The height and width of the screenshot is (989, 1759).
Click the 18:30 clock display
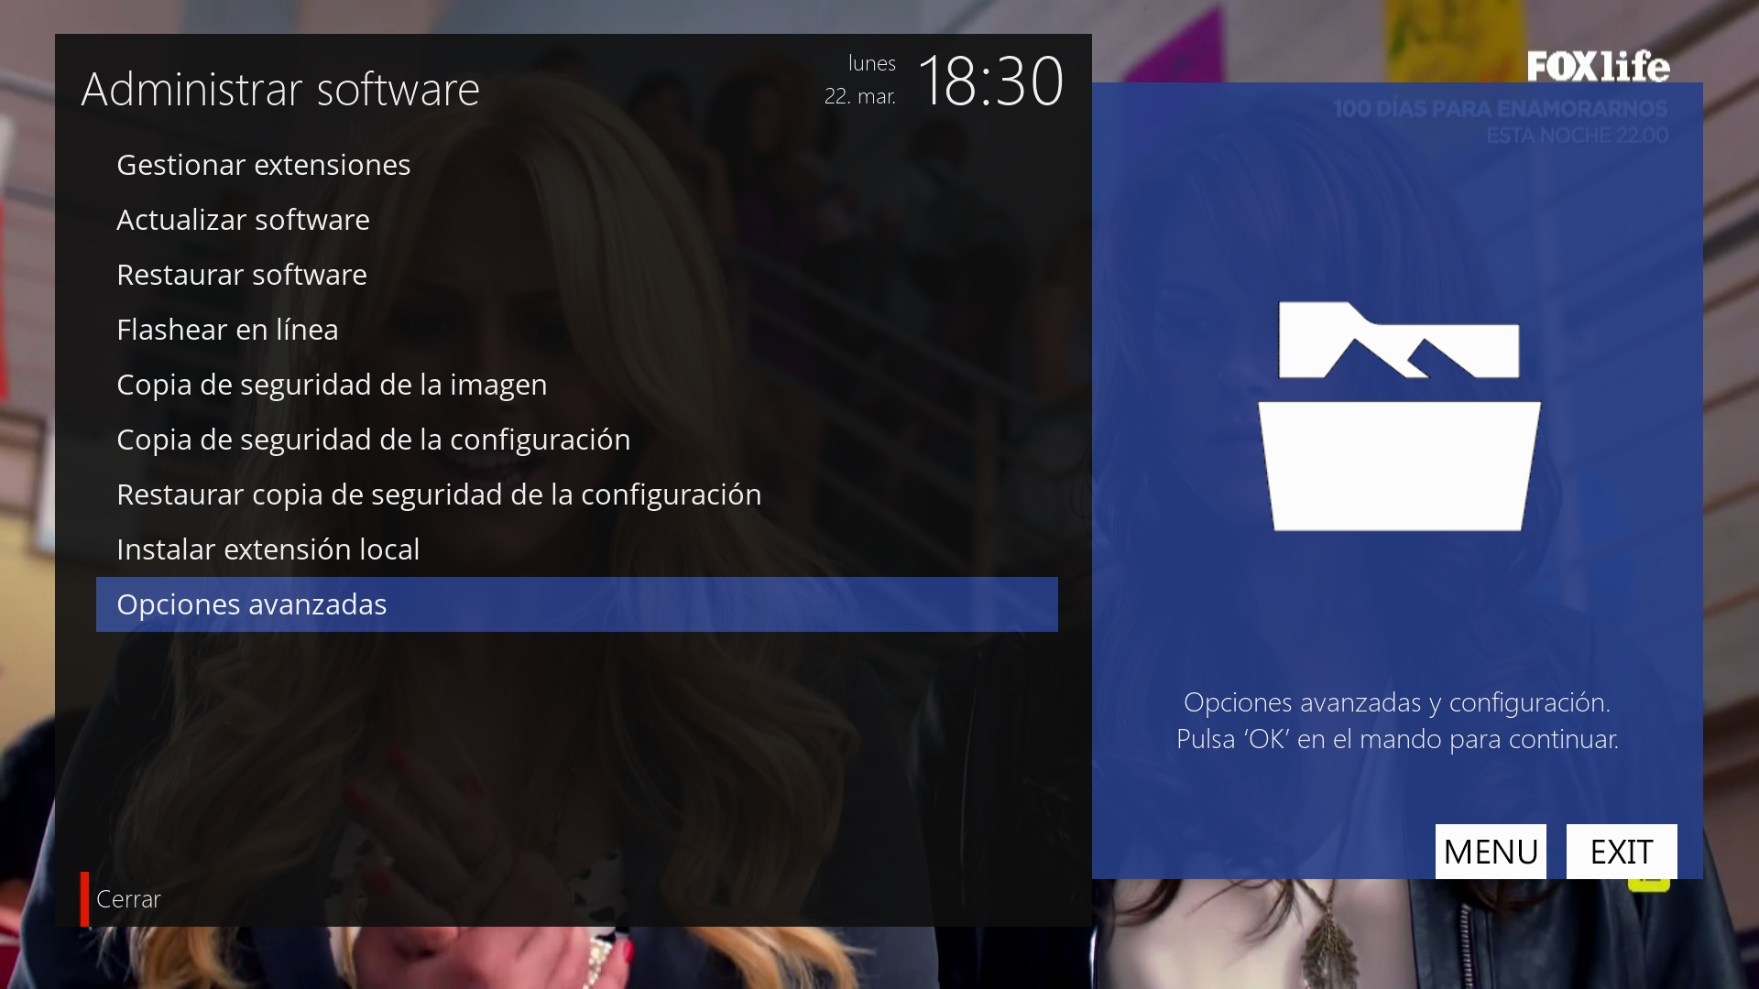point(989,82)
